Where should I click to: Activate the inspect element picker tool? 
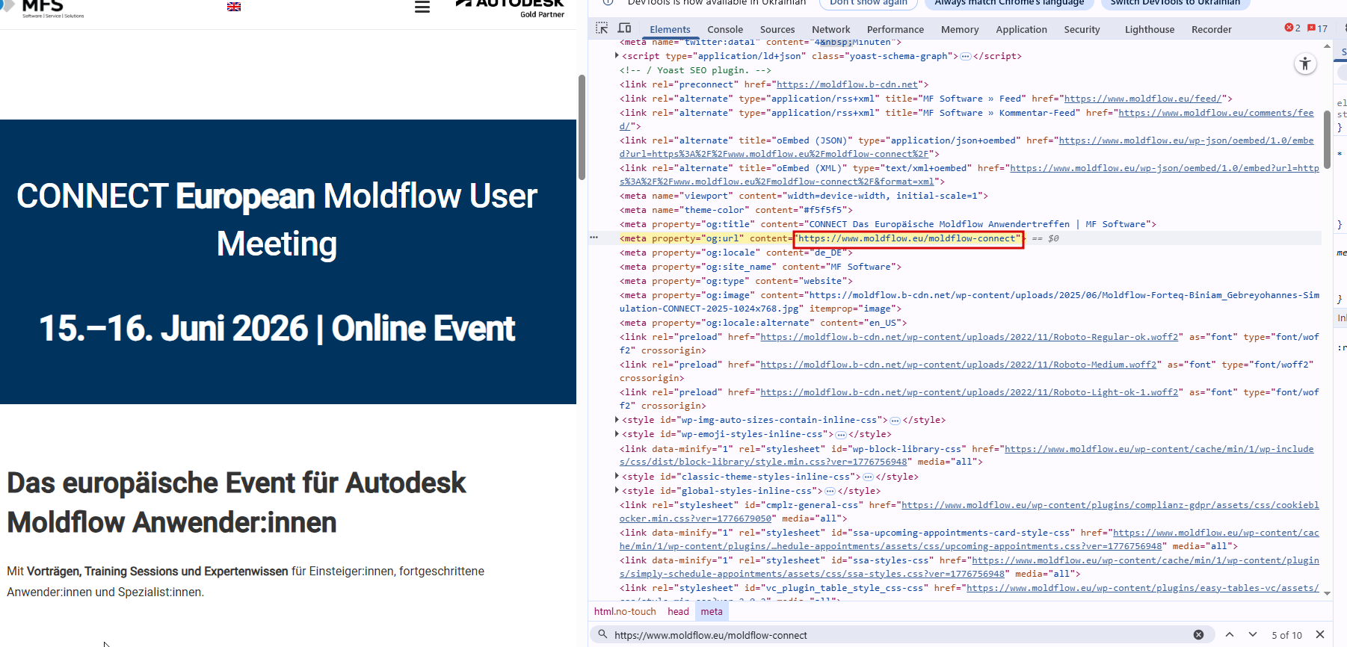(602, 28)
